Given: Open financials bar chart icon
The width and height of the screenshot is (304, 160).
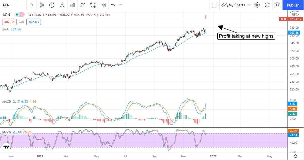Looking at the screenshot, I should (x=72, y=5).
